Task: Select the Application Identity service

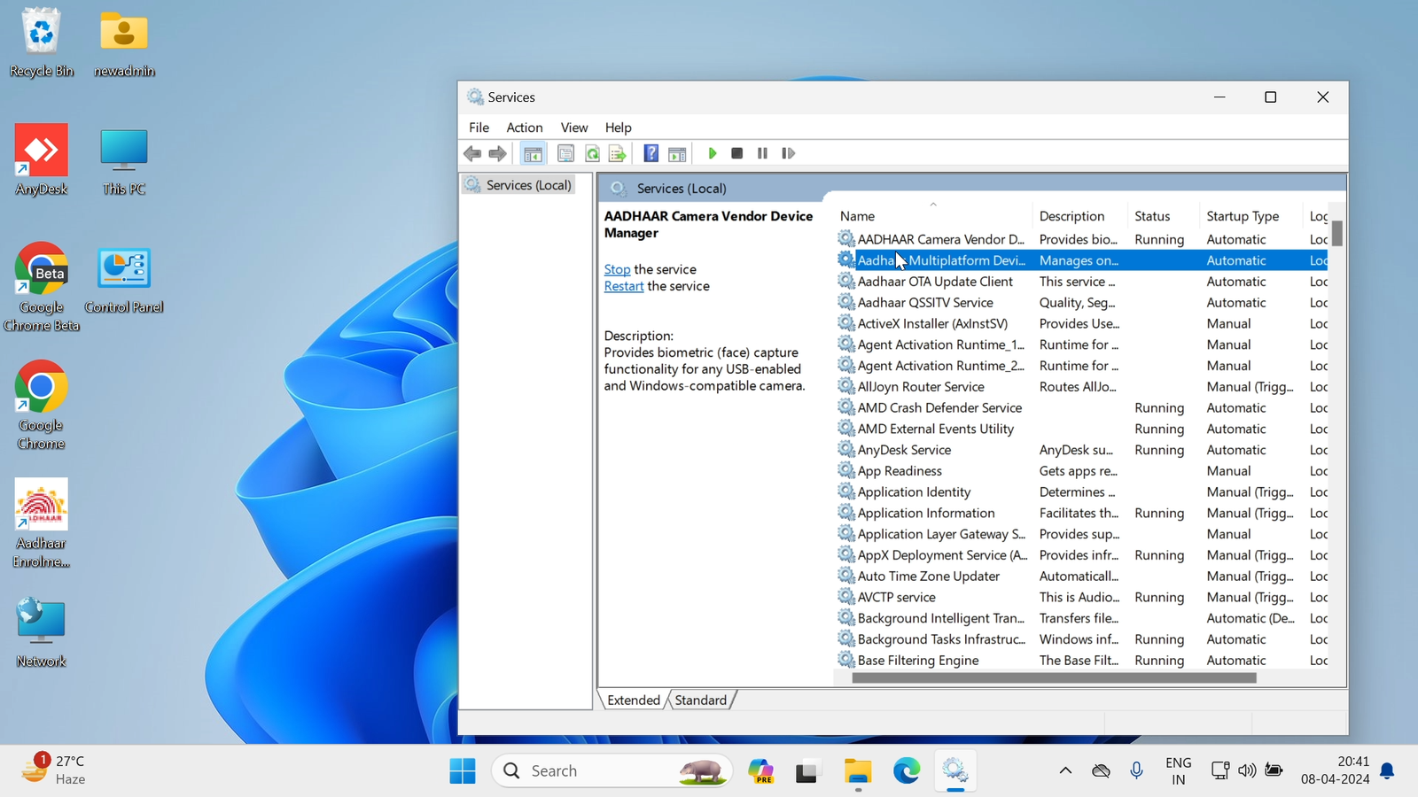Action: (x=1082, y=492)
